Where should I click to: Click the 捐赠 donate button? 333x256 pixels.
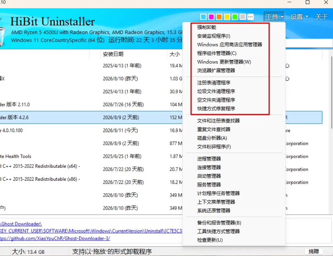pos(314,251)
